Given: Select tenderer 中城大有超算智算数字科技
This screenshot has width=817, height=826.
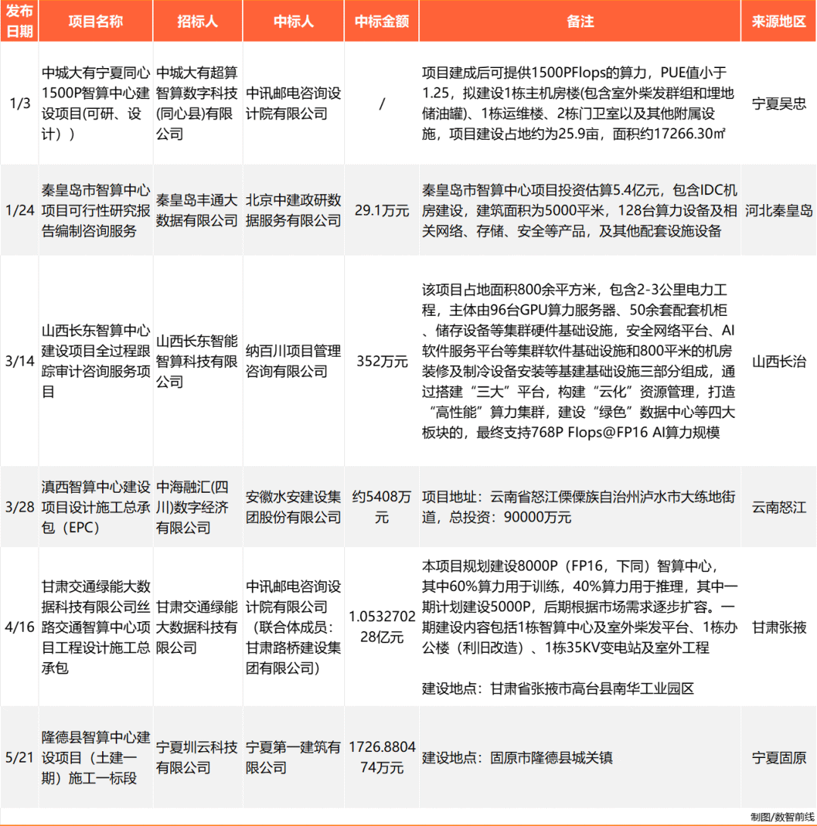Looking at the screenshot, I should 197,104.
